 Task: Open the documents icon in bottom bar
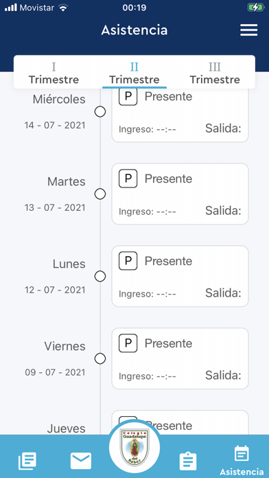pyautogui.click(x=27, y=461)
